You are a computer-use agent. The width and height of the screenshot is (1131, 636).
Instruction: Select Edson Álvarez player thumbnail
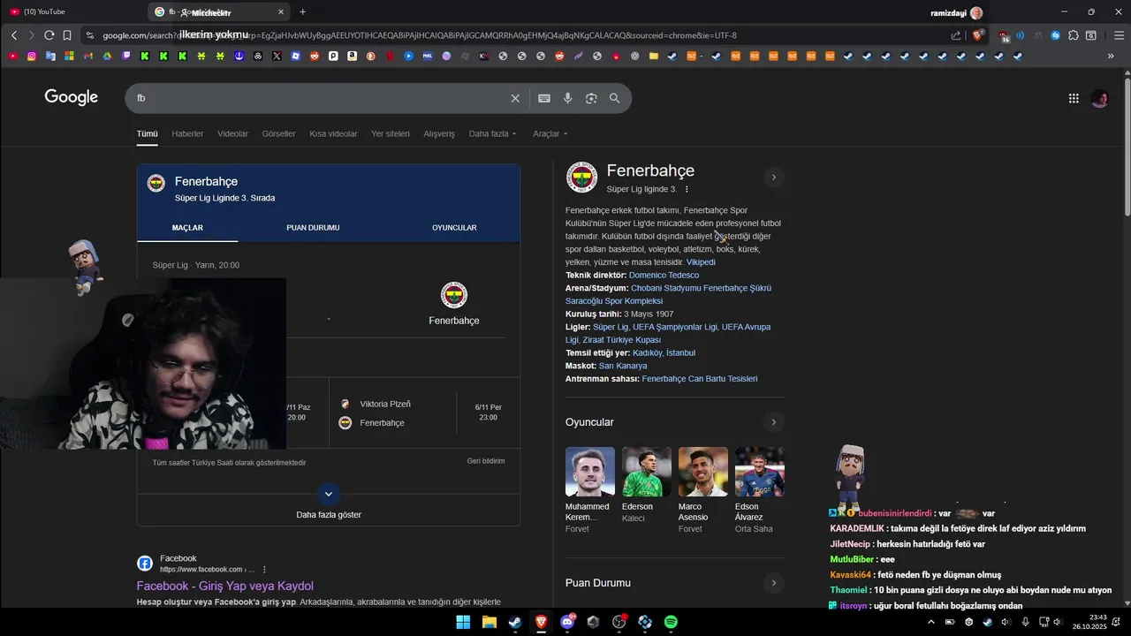[760, 472]
